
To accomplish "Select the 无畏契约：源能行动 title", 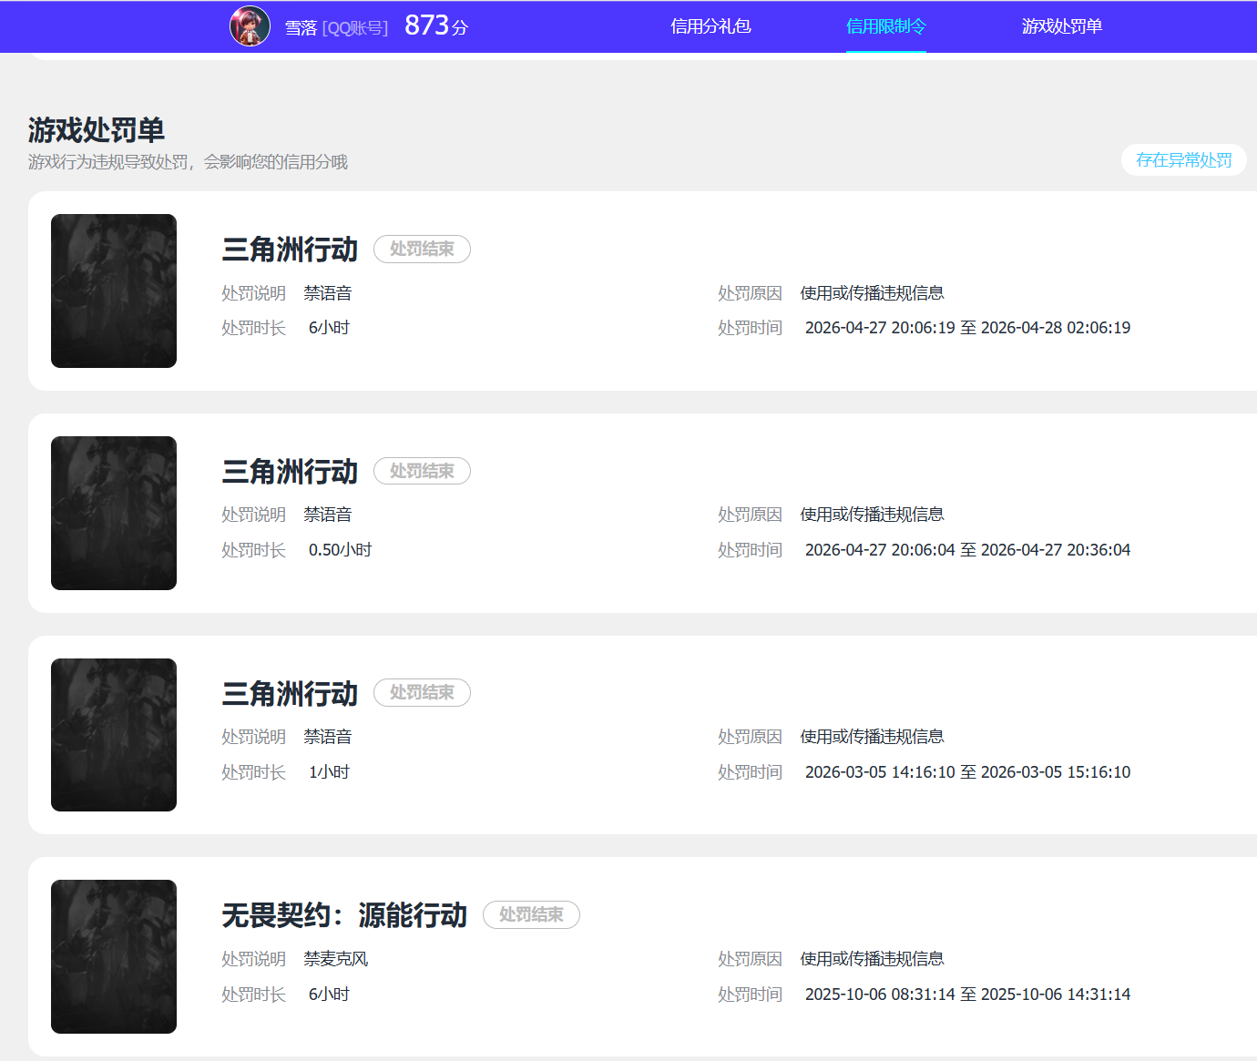I will point(344,915).
